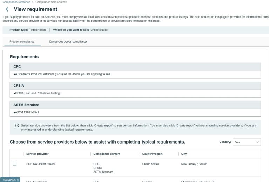The height and width of the screenshot is (182, 269).
Task: Click the Country/region column header
Action: click(152, 154)
